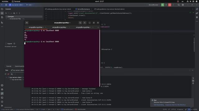
Task: Select tcp-server-client tab in Run panel
Action: pos(17,70)
